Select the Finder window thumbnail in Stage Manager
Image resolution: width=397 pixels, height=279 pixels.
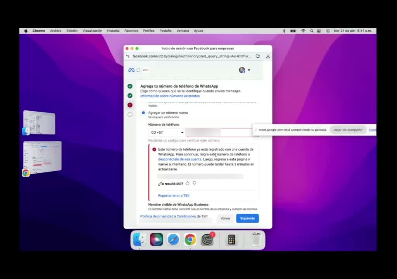39,122
